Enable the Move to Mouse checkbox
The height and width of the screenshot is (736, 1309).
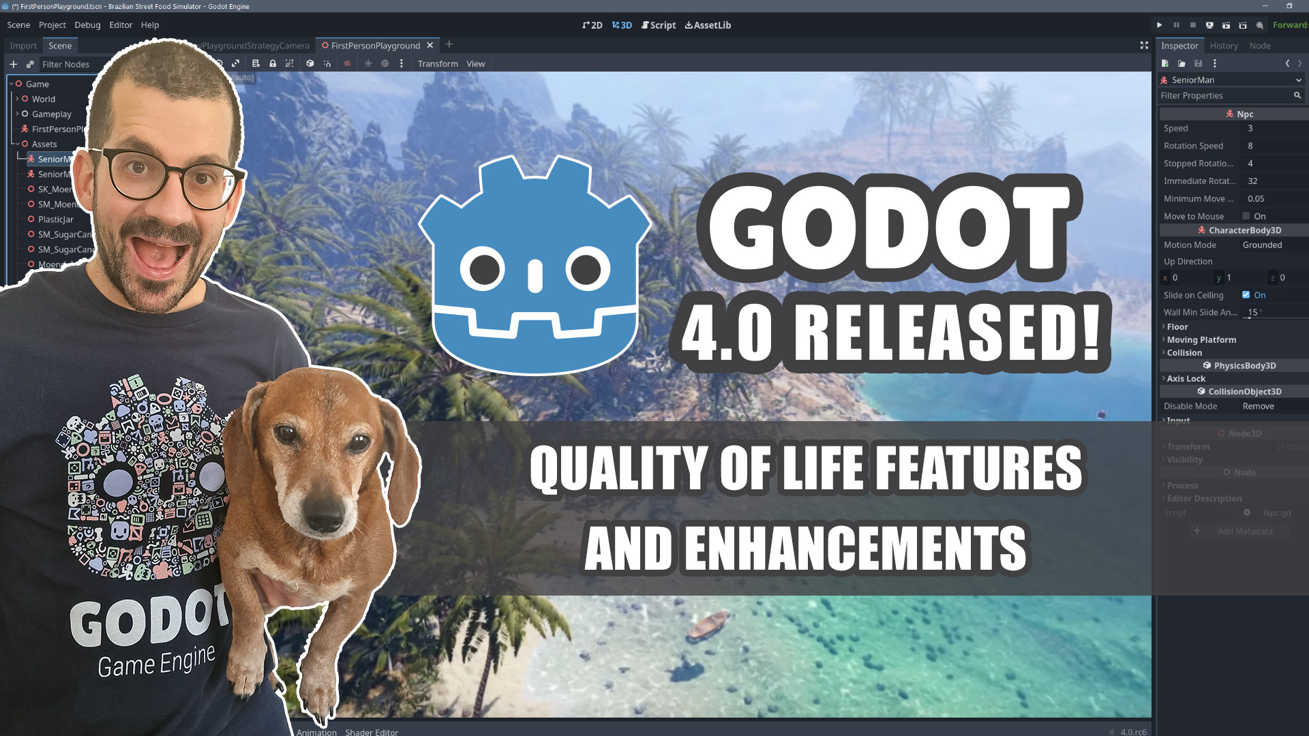coord(1246,216)
